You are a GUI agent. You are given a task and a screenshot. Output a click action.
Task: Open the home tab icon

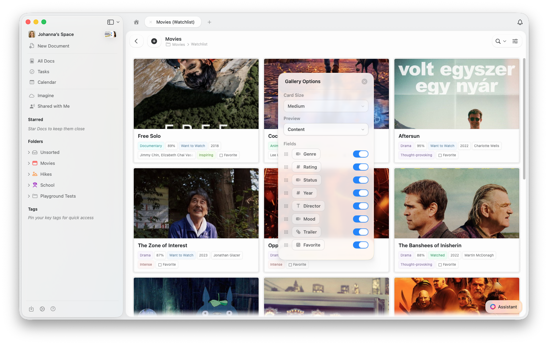coord(136,22)
